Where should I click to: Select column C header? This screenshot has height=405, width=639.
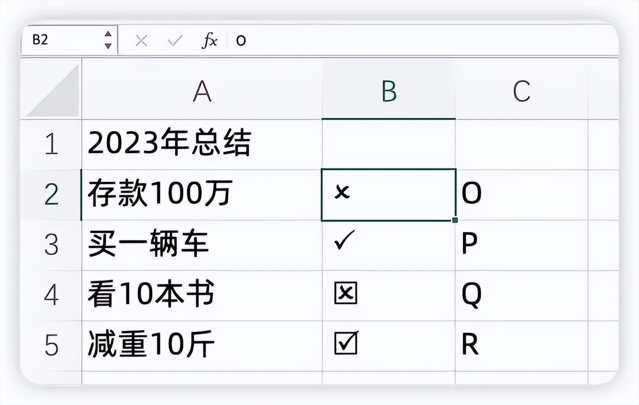[x=521, y=90]
